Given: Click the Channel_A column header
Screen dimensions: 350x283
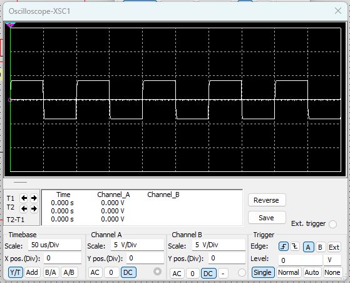Looking at the screenshot, I should [113, 195].
